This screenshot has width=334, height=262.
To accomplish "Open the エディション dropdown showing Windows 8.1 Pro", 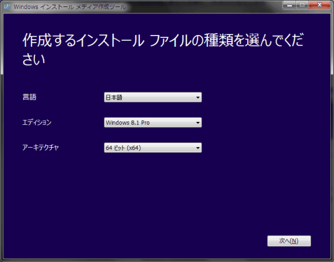I will pos(153,123).
